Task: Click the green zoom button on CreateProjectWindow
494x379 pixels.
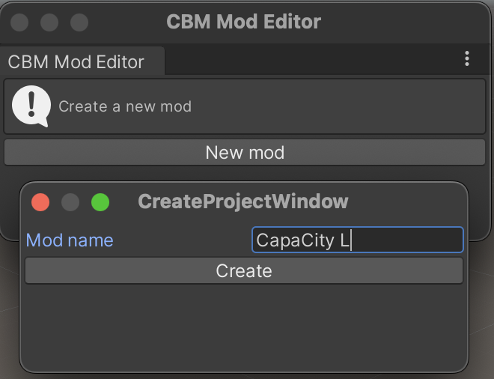Action: click(x=100, y=201)
